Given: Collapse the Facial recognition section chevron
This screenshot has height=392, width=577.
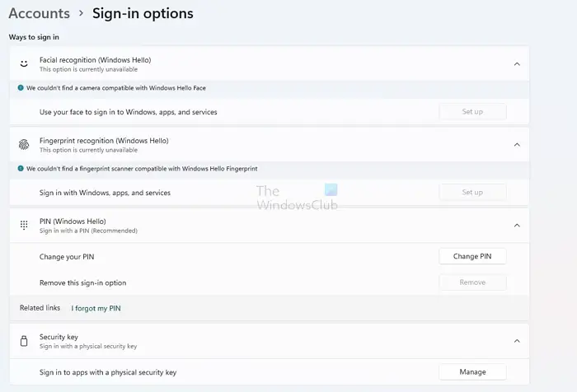Looking at the screenshot, I should coord(517,63).
